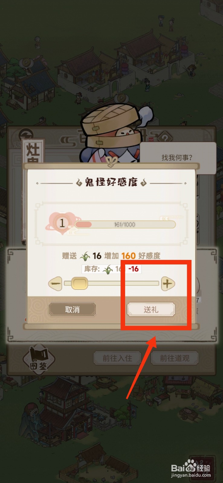Click the 库存 inventory grass icon
The width and height of the screenshot is (223, 483).
click(x=108, y=269)
